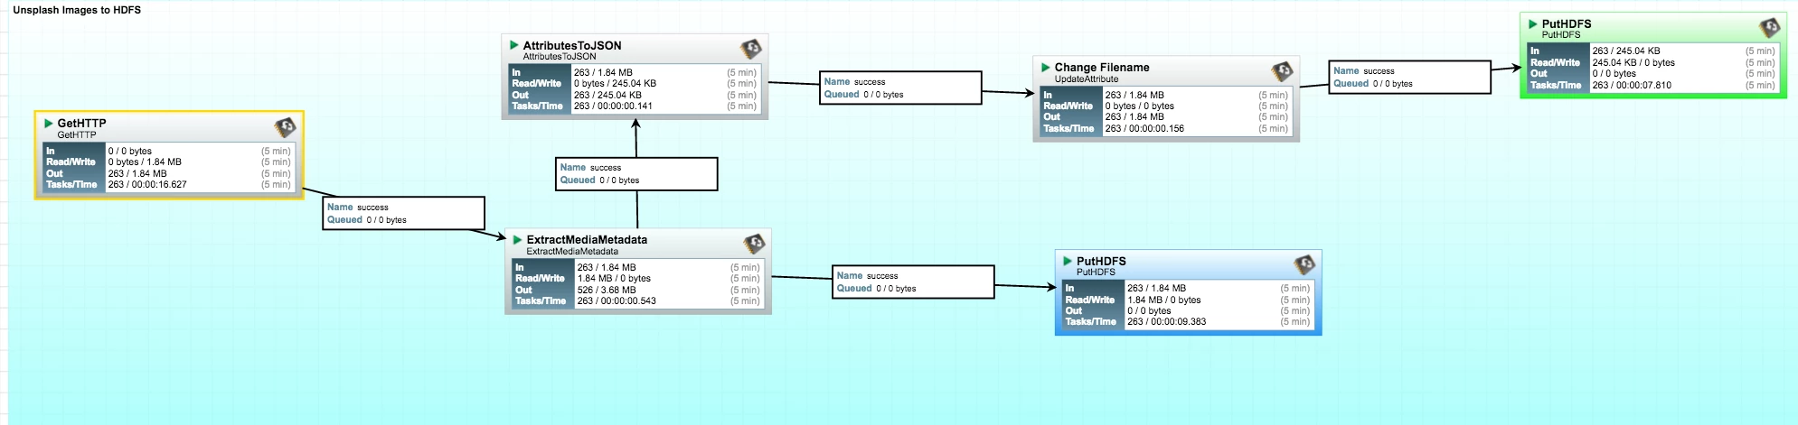Click green PutHDFS In value 263 / 245.04 KB

pyautogui.click(x=1626, y=51)
